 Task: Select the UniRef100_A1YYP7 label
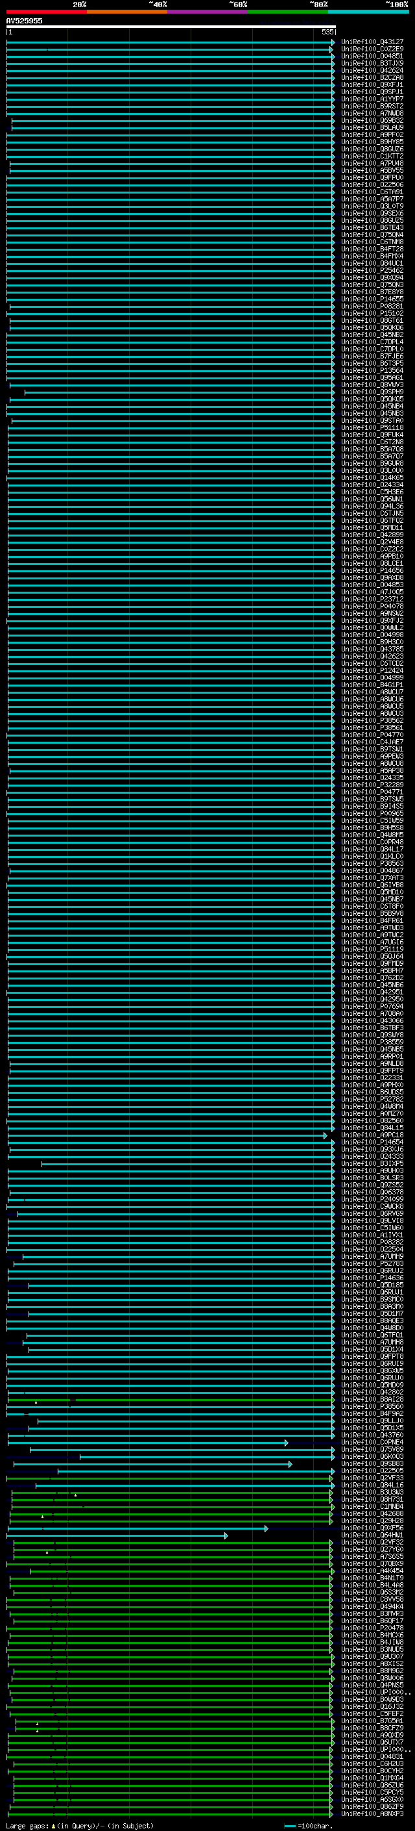[372, 99]
